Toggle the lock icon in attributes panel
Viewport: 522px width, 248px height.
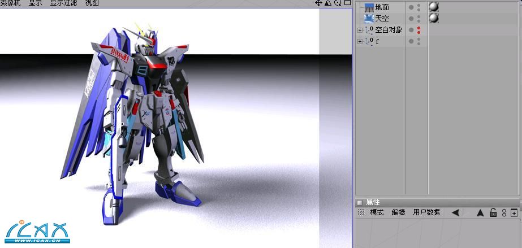(x=493, y=213)
